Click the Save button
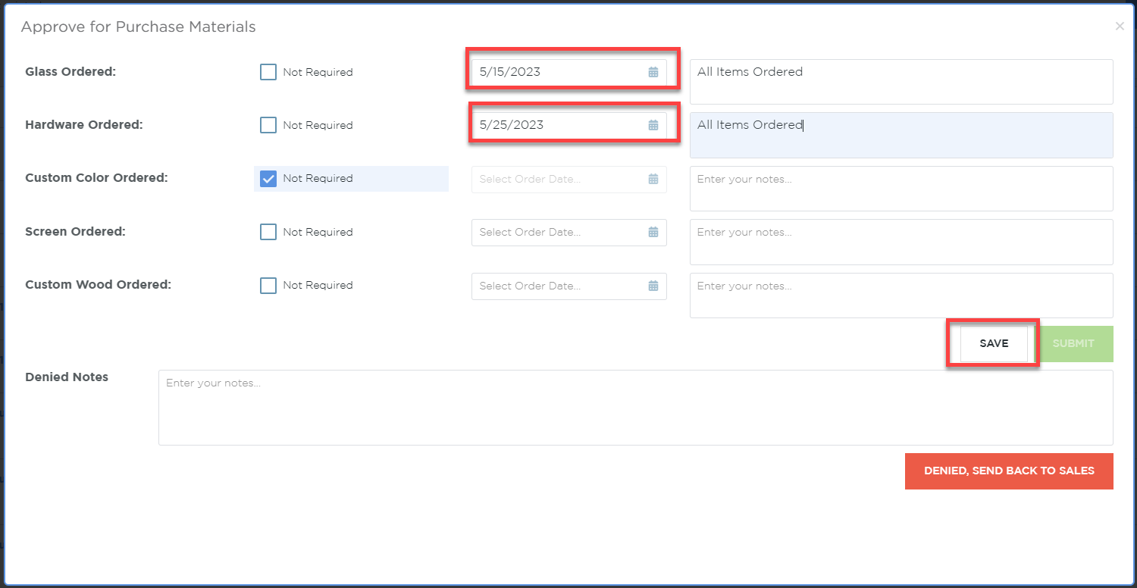The image size is (1137, 588). (994, 344)
